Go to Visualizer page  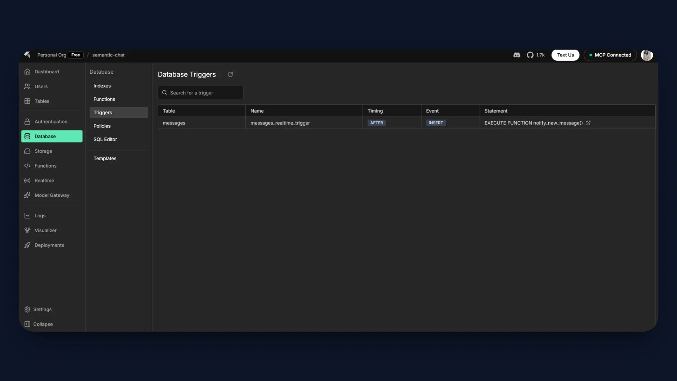click(45, 230)
